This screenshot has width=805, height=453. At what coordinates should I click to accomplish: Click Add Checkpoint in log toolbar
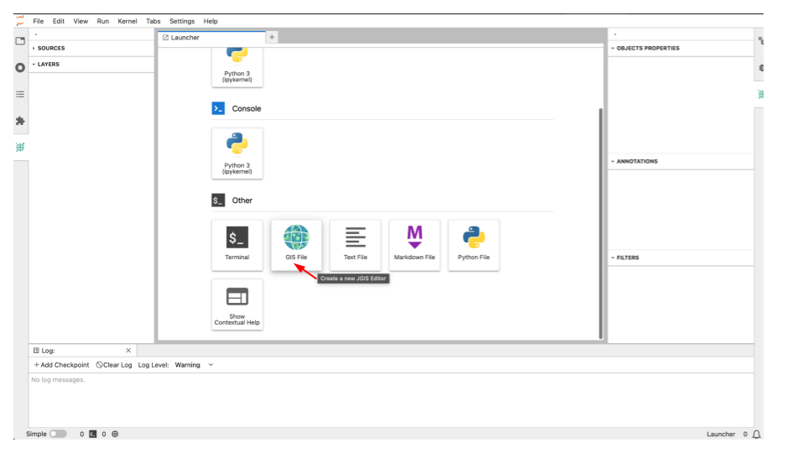(x=61, y=365)
